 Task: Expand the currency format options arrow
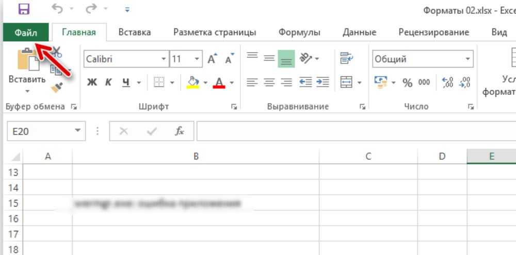(x=394, y=82)
